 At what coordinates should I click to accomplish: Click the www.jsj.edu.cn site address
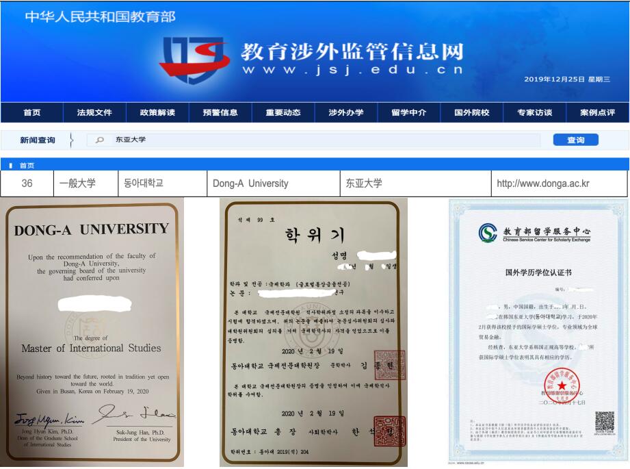(x=352, y=70)
